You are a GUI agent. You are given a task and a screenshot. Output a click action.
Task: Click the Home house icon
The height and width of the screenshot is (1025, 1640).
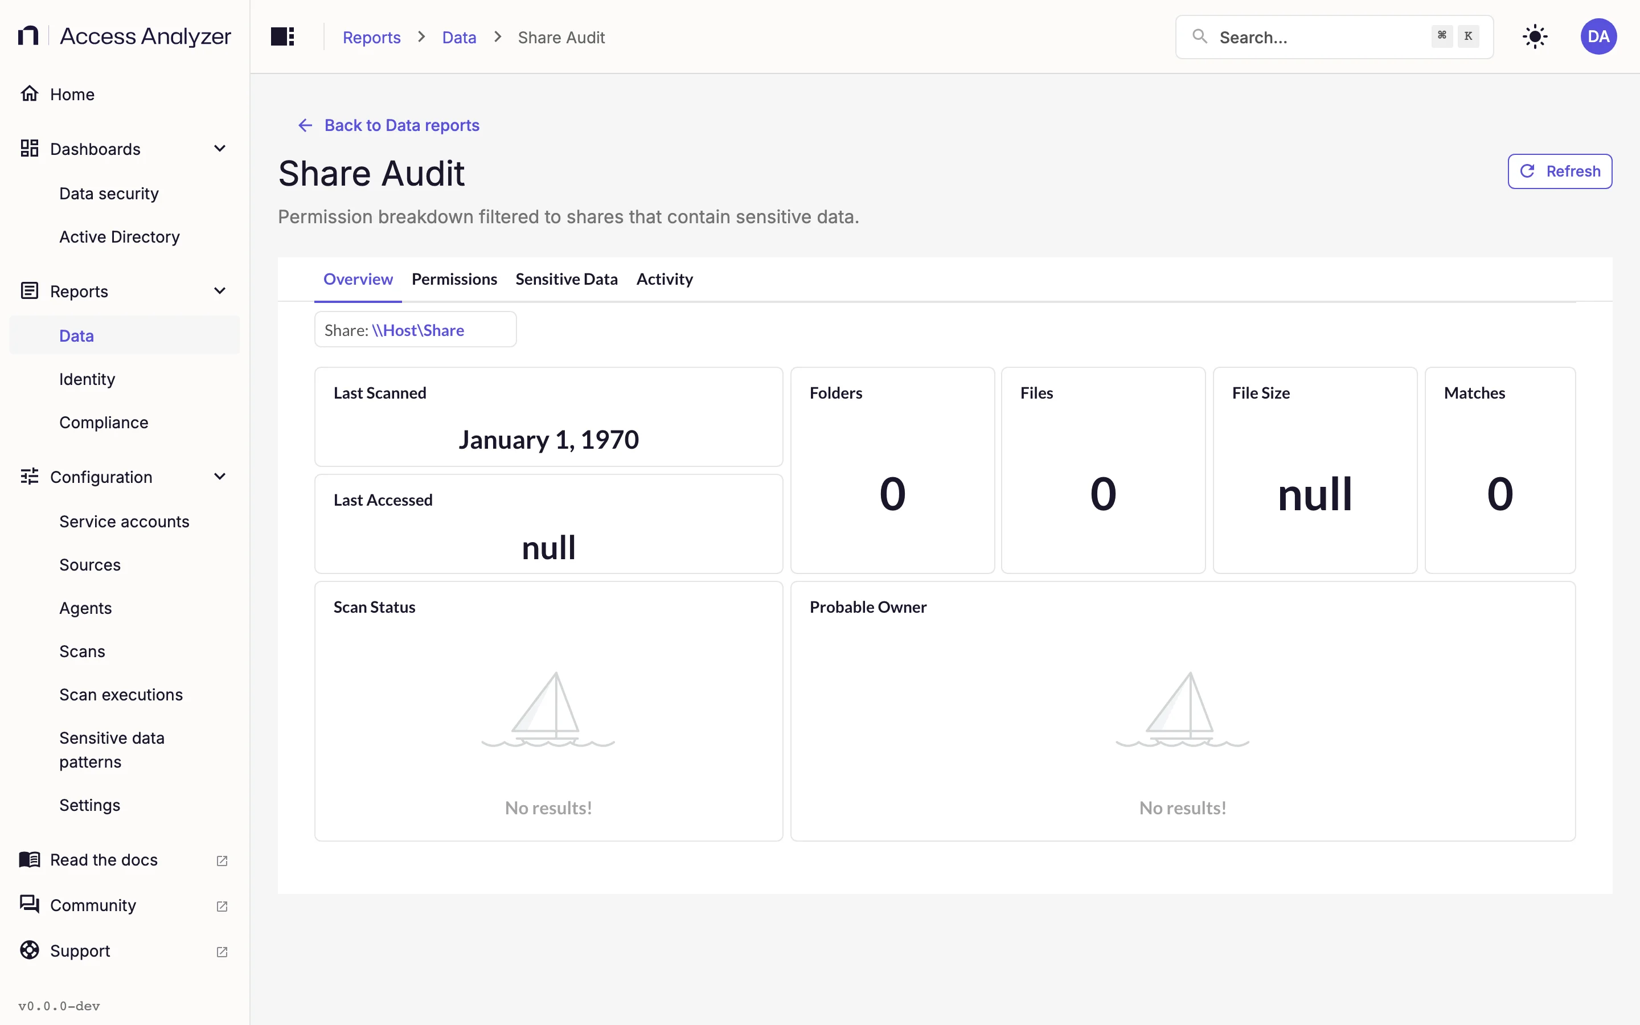pos(29,93)
